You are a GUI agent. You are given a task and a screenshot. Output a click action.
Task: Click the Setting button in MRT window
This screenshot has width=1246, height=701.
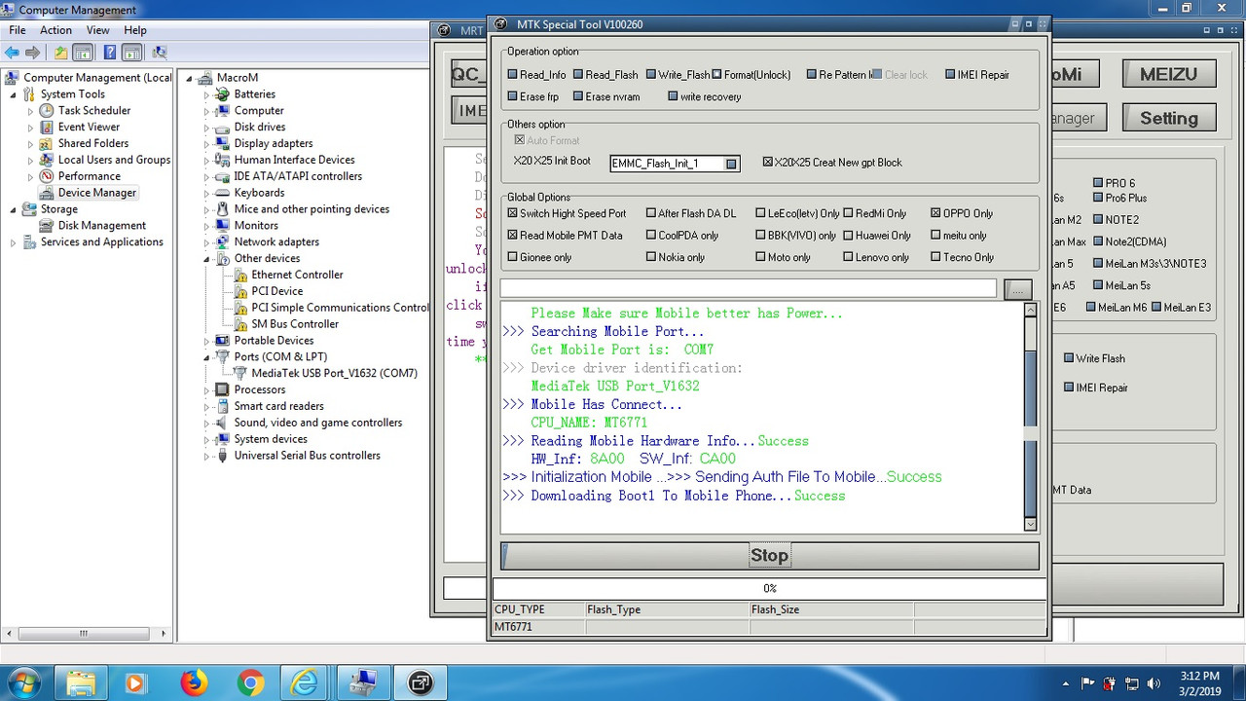pos(1168,118)
